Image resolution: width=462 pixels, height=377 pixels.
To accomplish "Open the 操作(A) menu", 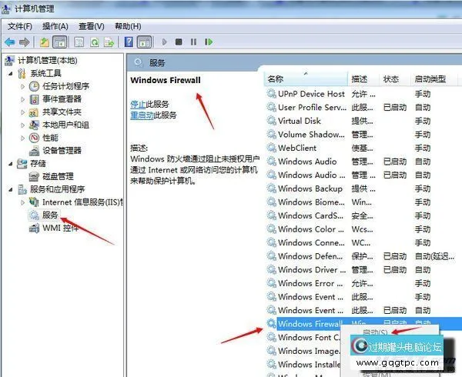I will click(55, 26).
